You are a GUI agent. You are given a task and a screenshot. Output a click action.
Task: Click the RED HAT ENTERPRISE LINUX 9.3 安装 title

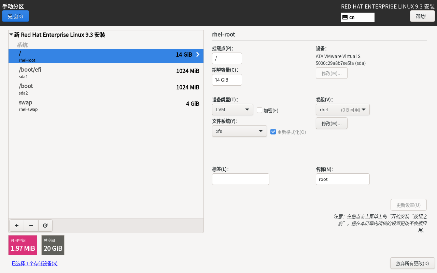388,6
